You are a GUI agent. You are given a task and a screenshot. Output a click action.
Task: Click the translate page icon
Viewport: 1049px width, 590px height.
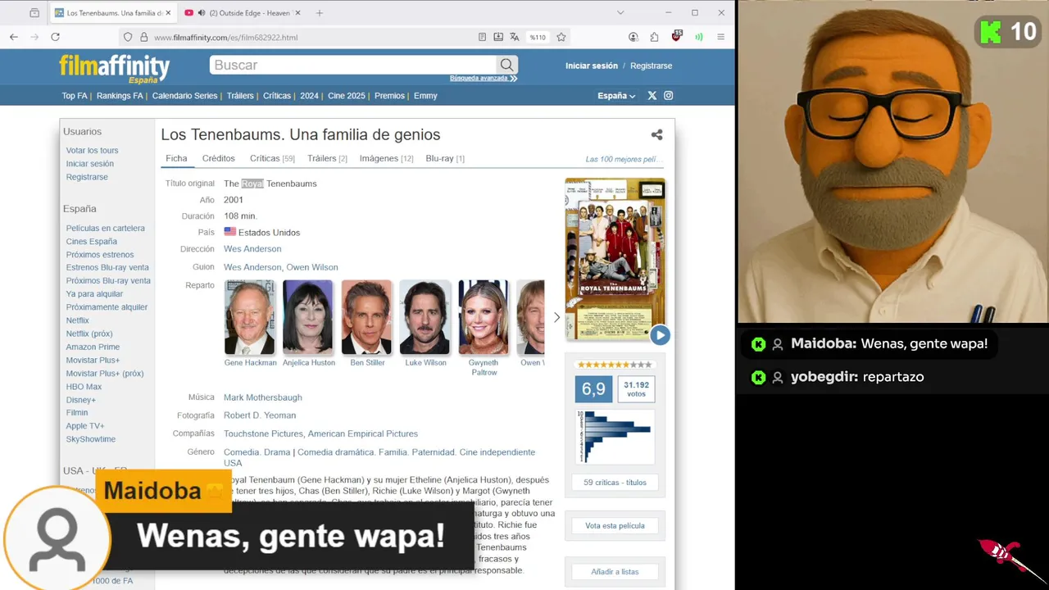click(515, 37)
